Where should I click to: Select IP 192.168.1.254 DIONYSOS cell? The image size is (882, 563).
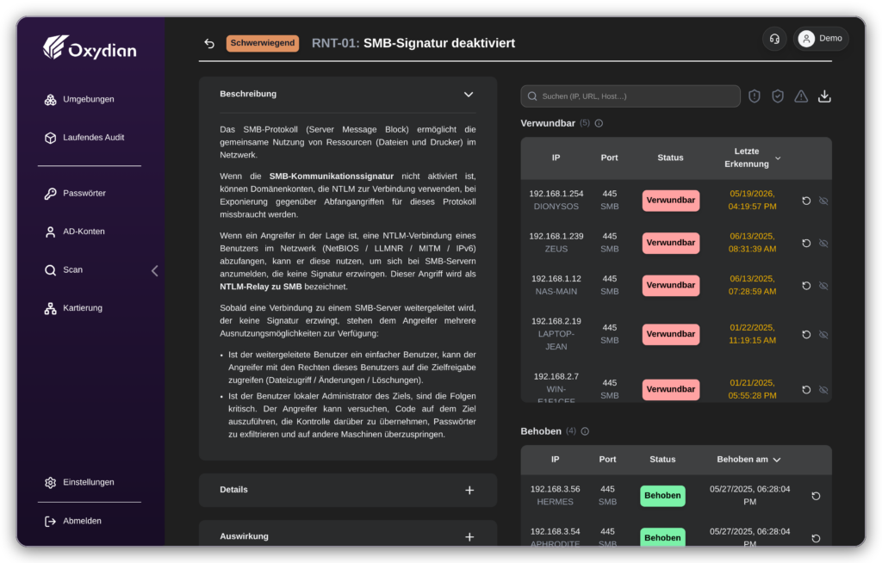(x=556, y=201)
